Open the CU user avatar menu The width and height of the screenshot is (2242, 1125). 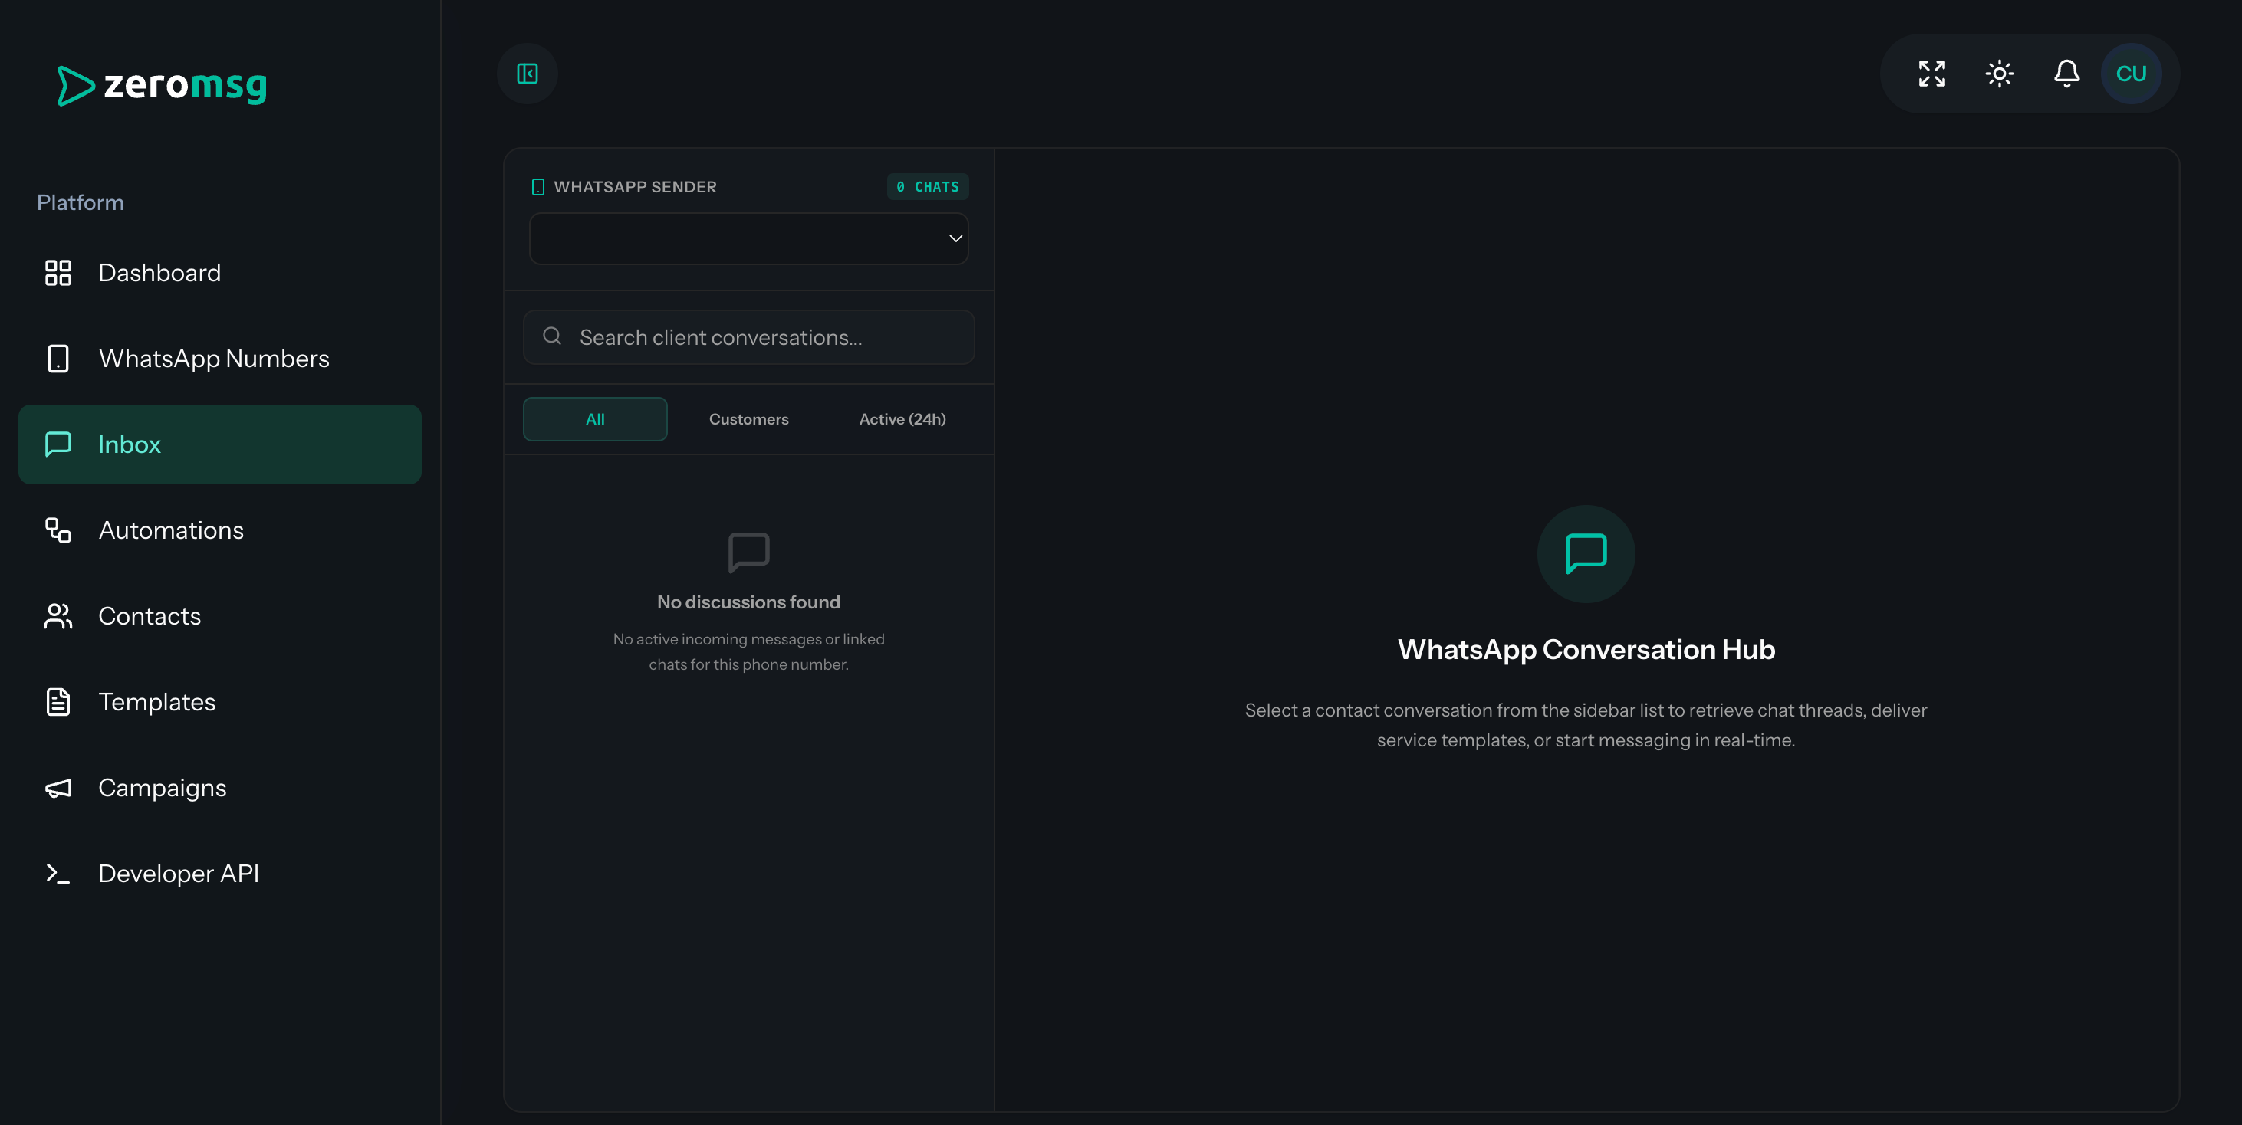tap(2132, 74)
